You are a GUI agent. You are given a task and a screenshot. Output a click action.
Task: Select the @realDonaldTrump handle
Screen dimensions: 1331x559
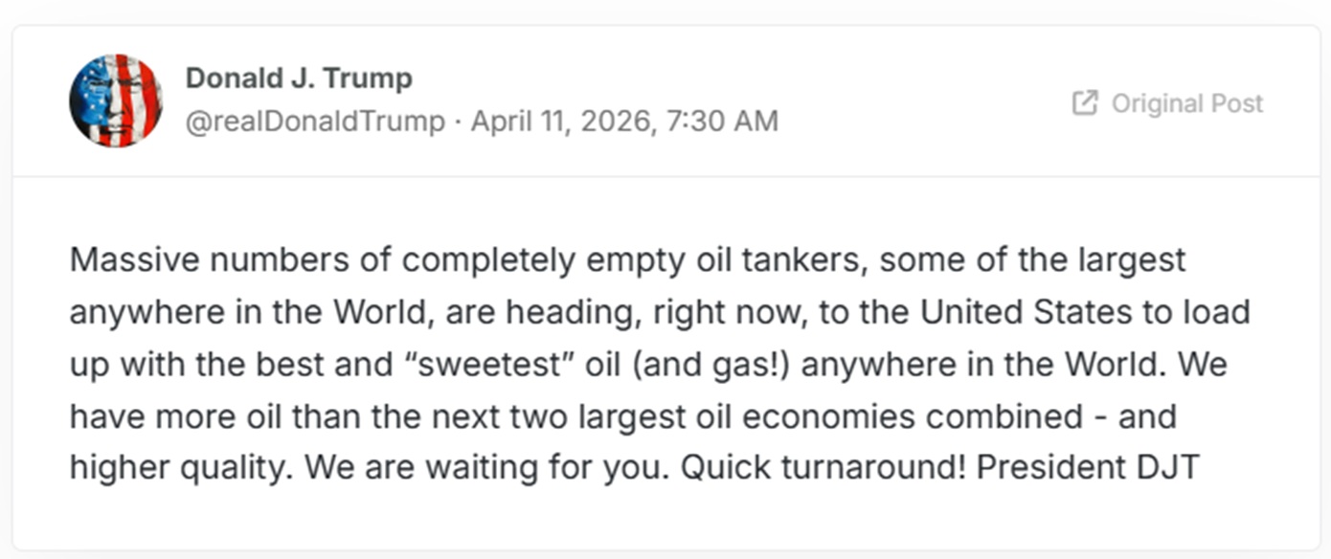[x=315, y=122]
